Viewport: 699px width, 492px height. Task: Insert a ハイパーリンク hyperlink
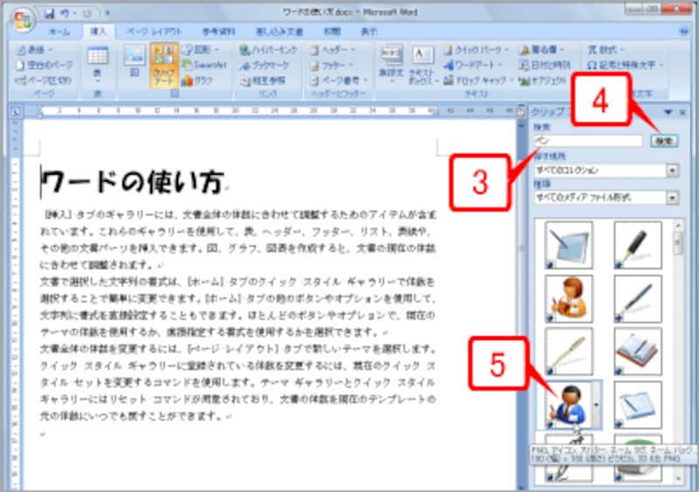268,50
